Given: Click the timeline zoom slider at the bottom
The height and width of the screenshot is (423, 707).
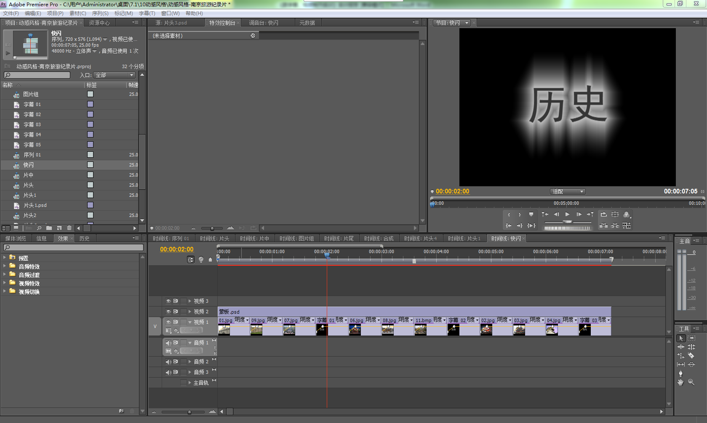Looking at the screenshot, I should pos(189,412).
